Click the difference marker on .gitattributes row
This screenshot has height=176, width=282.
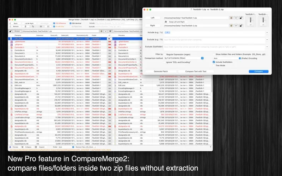pyautogui.click(x=110, y=42)
